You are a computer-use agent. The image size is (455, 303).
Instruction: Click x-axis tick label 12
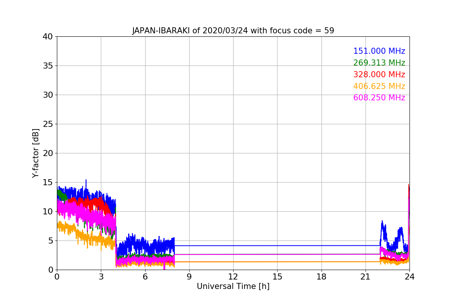coord(233,276)
